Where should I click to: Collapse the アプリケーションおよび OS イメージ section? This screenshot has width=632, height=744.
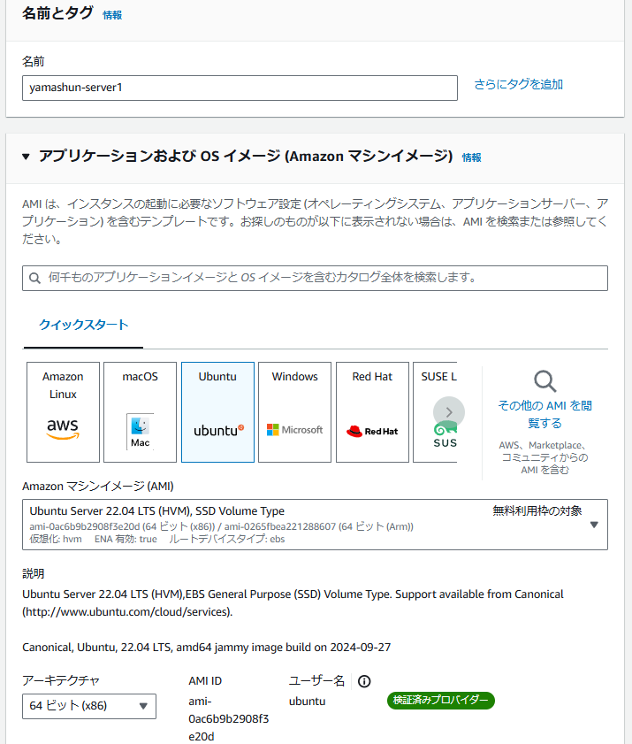tap(27, 157)
